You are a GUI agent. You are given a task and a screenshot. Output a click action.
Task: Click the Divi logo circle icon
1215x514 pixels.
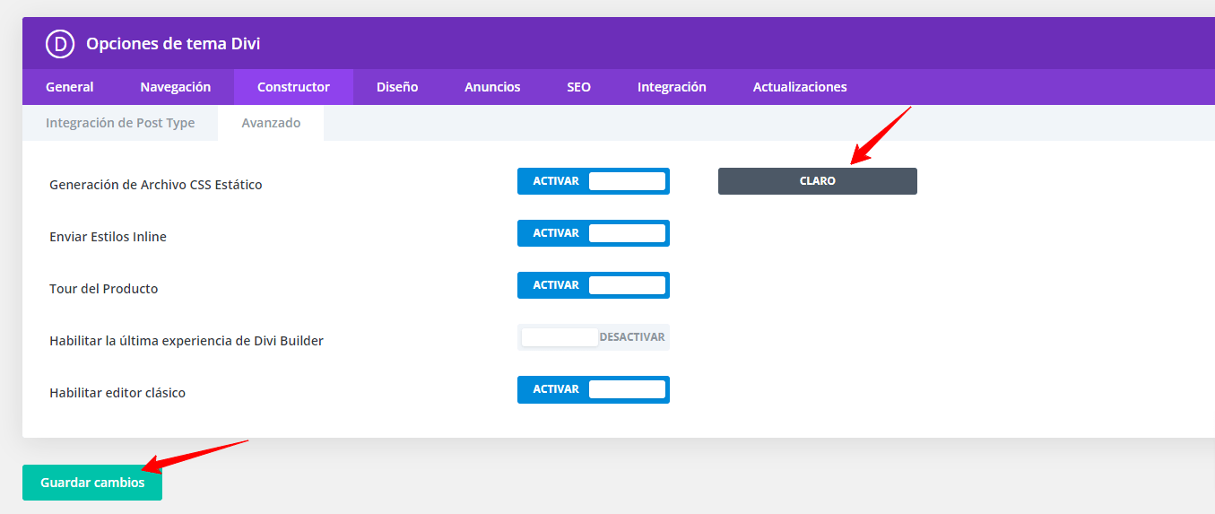[60, 43]
